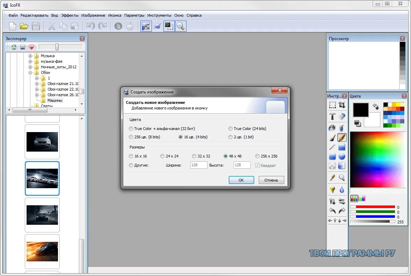Image resolution: width=411 pixels, height=276 pixels.
Task: Undo the last action
Action: pos(91,26)
